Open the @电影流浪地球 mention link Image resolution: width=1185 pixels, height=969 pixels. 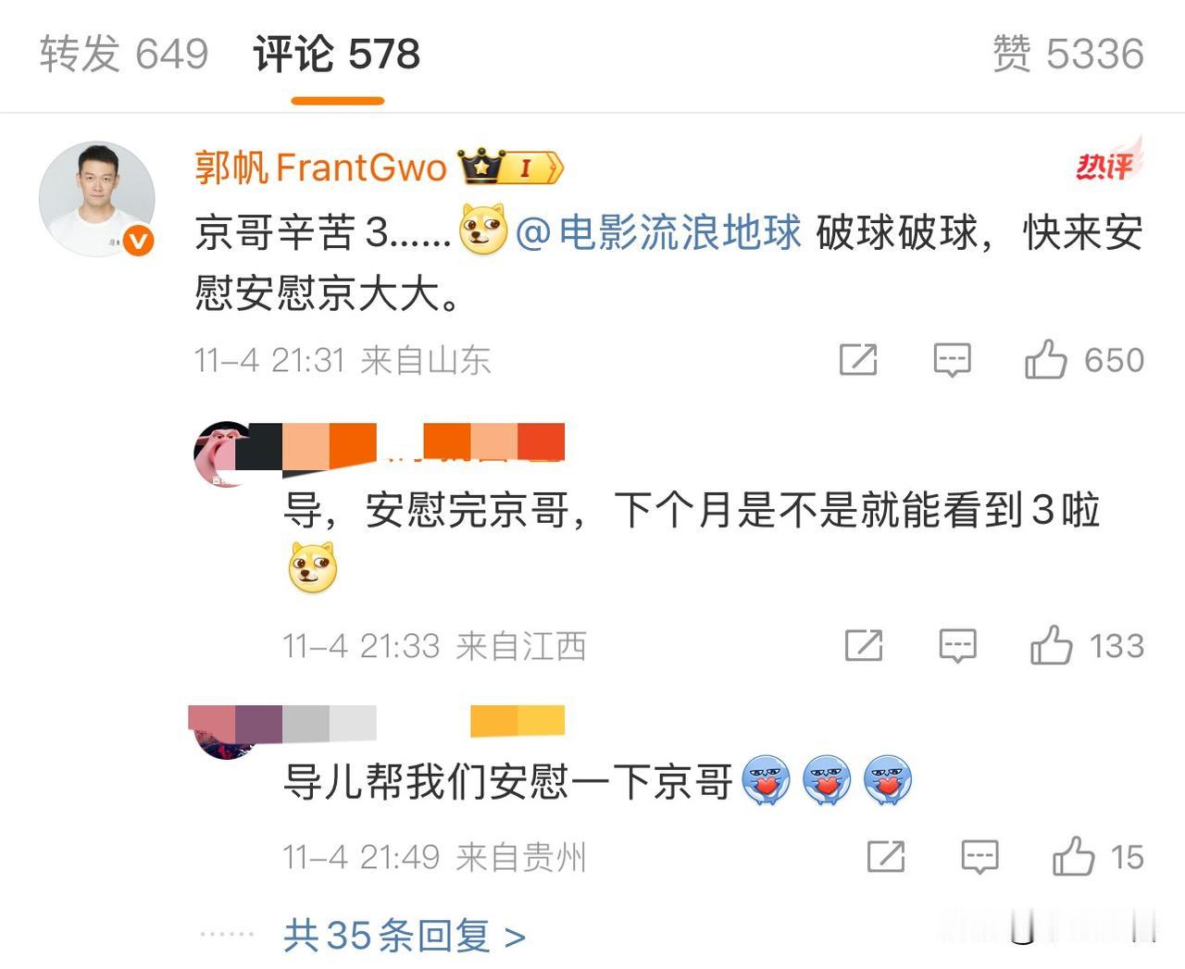[x=658, y=232]
